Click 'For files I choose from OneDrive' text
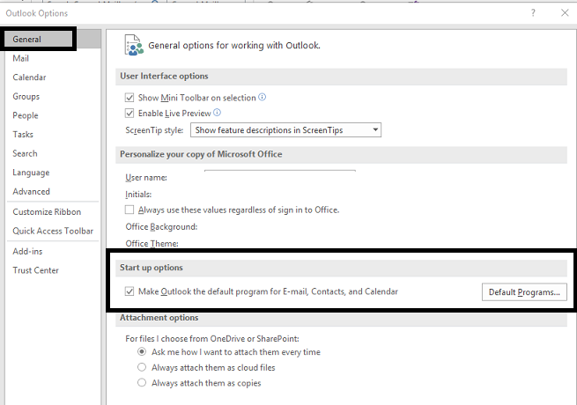577x405 pixels. 212,338
